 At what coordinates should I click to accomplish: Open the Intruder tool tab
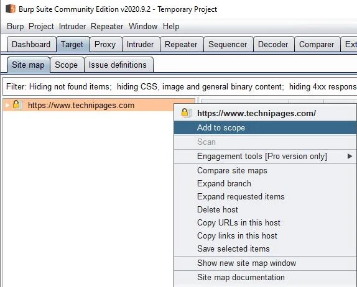(x=141, y=44)
